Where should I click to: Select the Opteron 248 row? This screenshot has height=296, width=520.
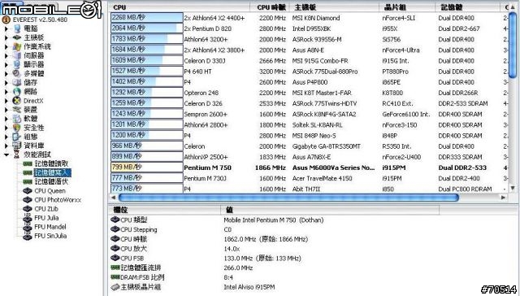309,93
